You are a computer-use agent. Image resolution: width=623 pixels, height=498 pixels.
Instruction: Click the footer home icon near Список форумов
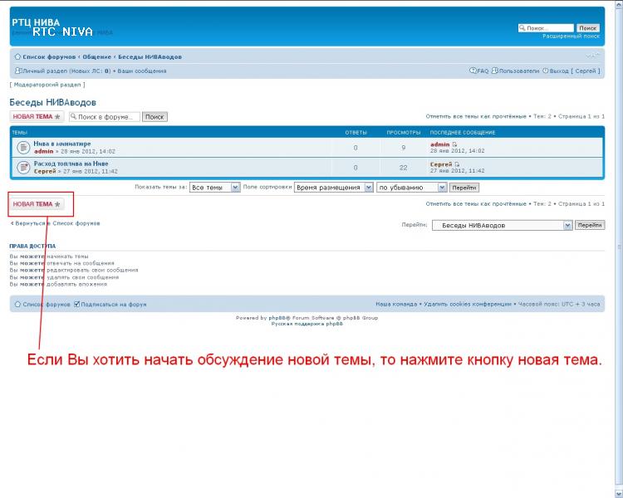(x=17, y=305)
